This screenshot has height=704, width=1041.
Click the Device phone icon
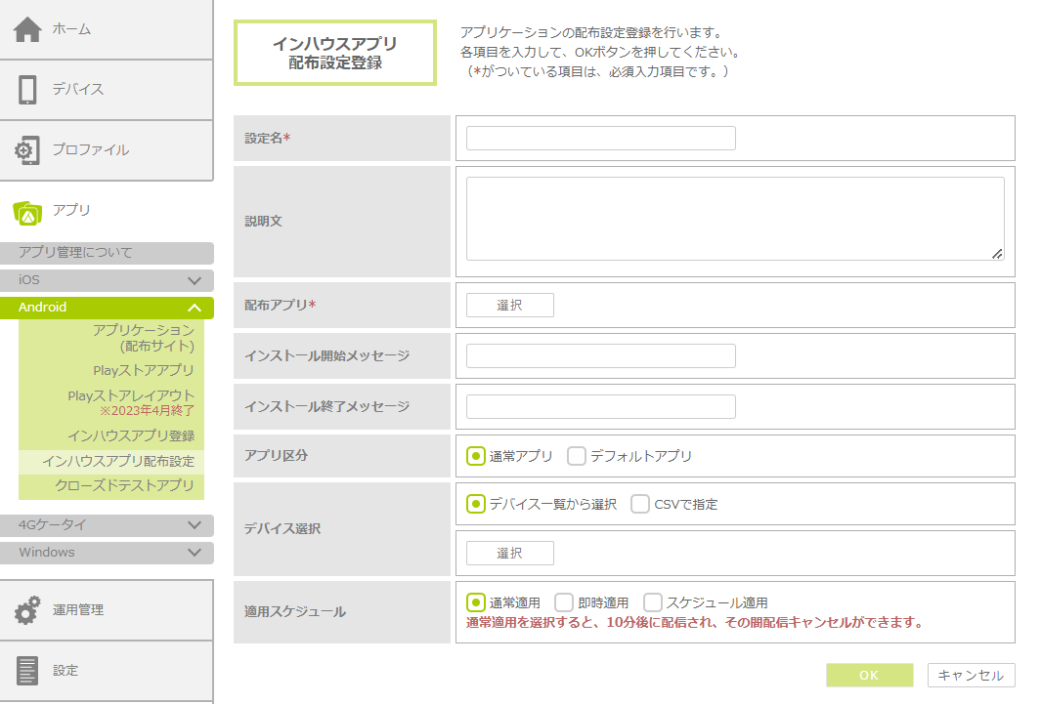click(x=27, y=90)
